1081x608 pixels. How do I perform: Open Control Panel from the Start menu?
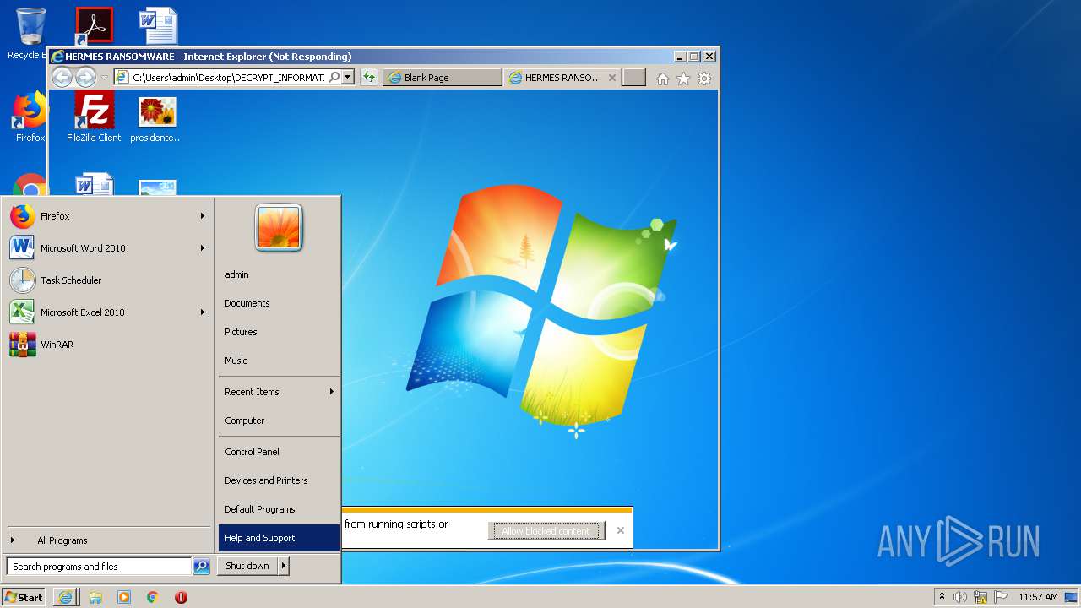279,452
